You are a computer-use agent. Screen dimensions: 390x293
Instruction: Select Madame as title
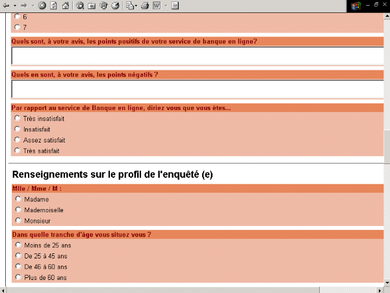pyautogui.click(x=18, y=199)
